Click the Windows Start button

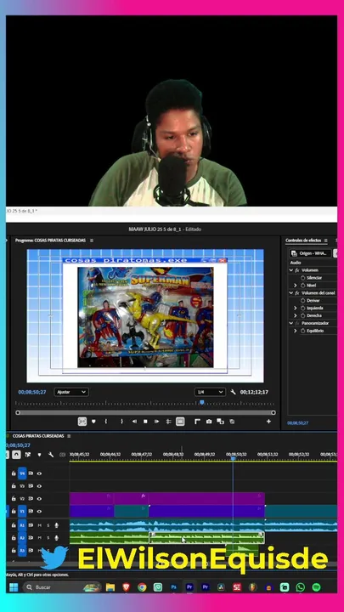click(x=14, y=587)
